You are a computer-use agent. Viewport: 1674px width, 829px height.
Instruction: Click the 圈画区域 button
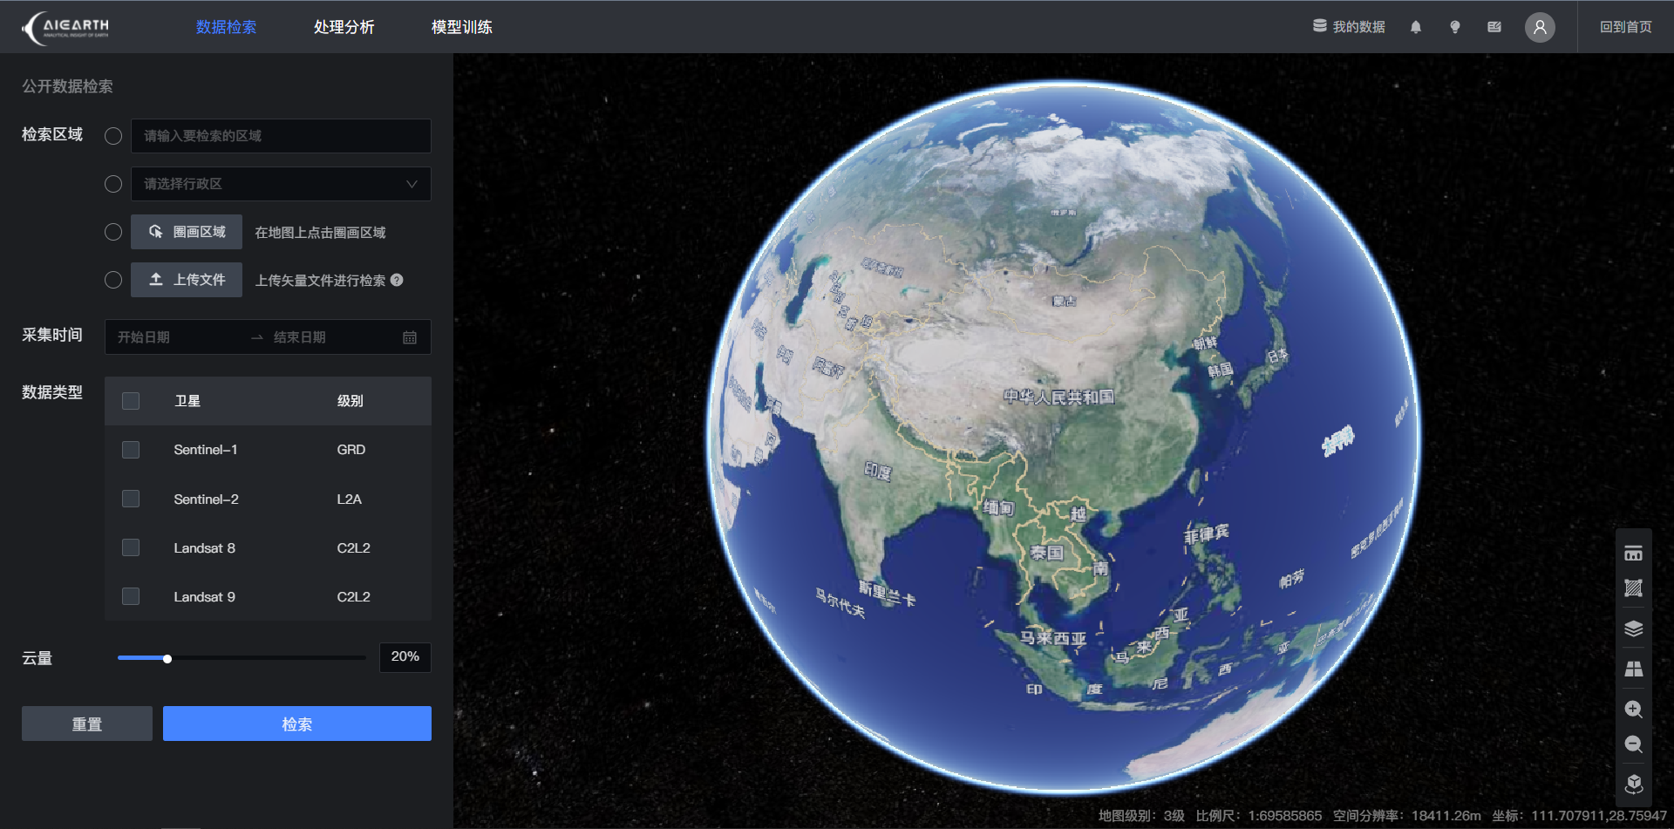pyautogui.click(x=187, y=232)
